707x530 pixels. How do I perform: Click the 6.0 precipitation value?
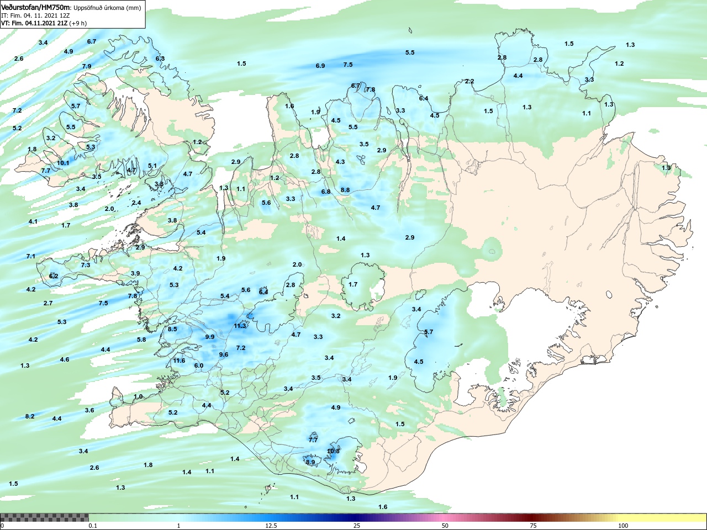click(199, 365)
